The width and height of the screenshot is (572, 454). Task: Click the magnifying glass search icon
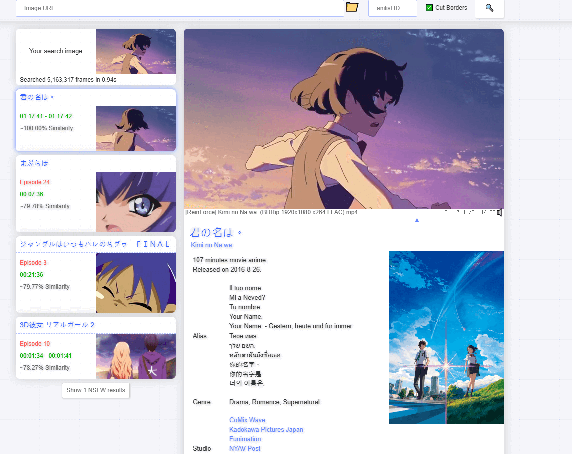pyautogui.click(x=489, y=8)
